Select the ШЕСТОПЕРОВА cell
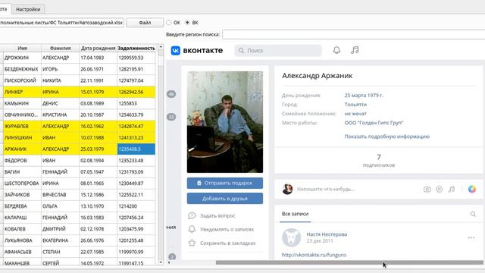The height and width of the screenshot is (273, 485). point(22,184)
